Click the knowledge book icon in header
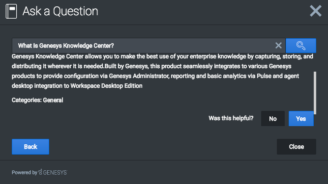 (x=11, y=11)
